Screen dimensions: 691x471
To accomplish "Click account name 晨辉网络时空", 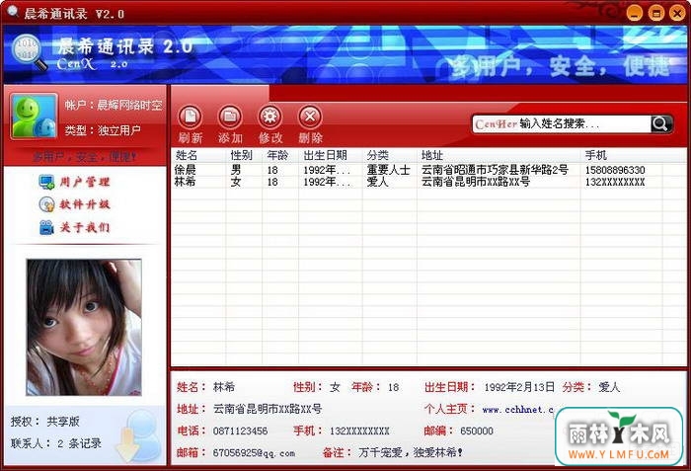I will point(129,105).
